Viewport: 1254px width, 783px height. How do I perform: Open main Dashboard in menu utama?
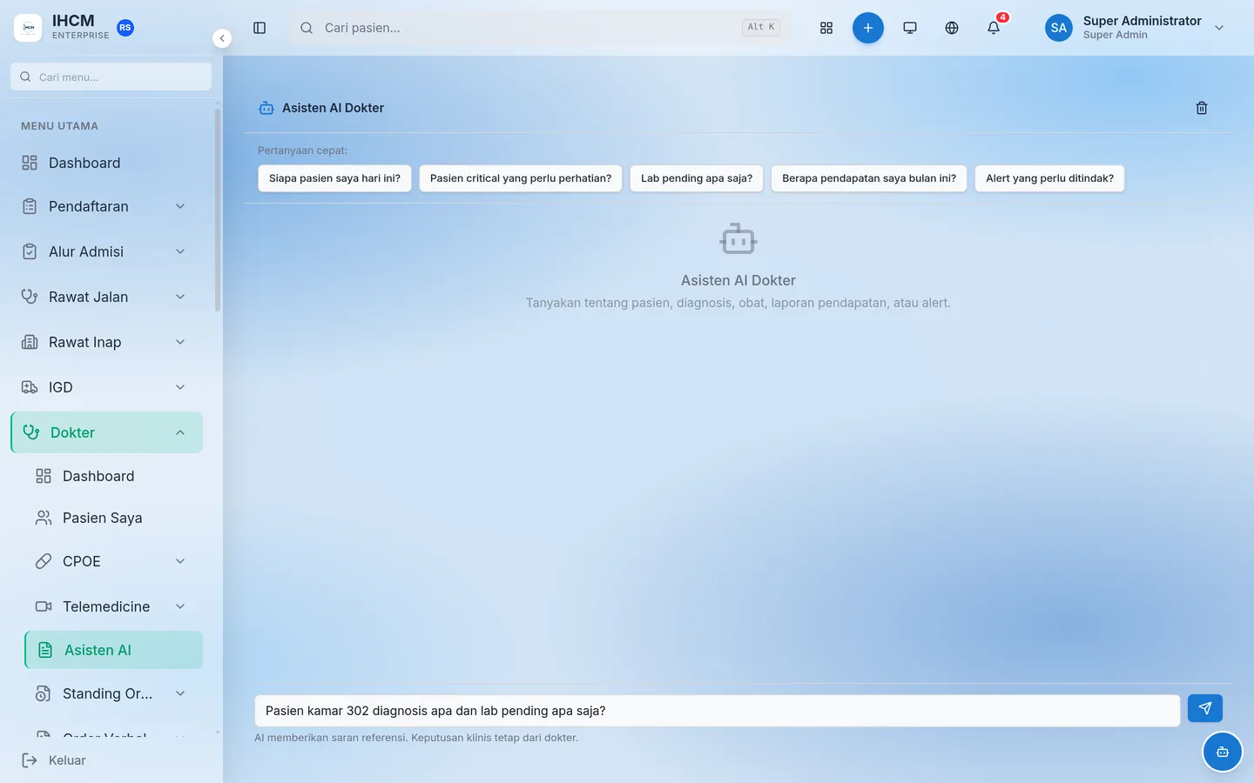(x=106, y=163)
